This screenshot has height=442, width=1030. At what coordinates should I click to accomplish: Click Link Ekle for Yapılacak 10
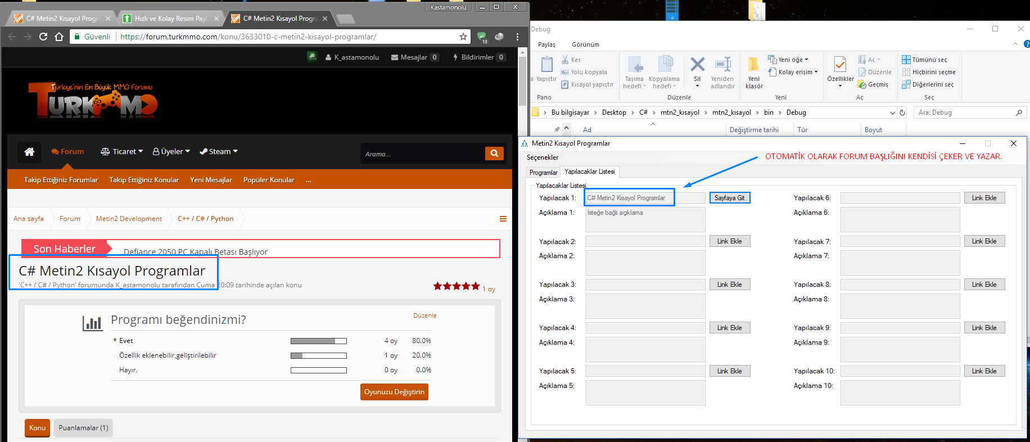(984, 371)
